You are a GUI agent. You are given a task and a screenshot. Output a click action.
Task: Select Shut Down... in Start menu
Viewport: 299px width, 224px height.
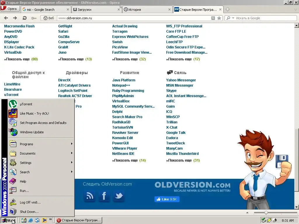click(x=41, y=212)
